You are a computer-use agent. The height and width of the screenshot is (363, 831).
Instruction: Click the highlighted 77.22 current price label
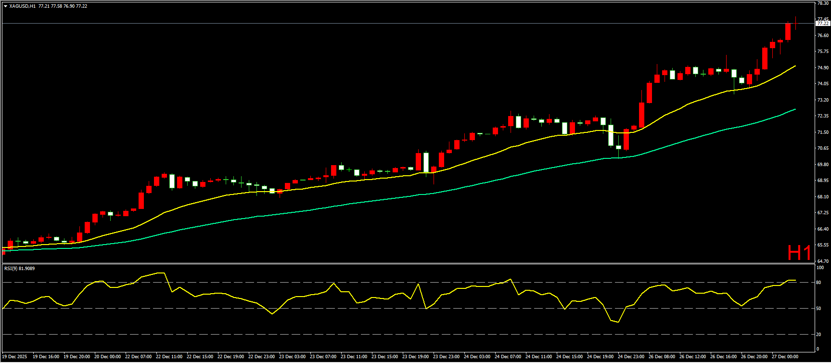[x=822, y=23]
